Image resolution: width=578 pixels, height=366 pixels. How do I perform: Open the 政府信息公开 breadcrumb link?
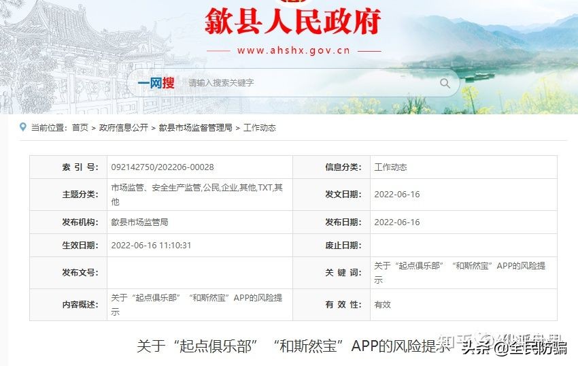pos(124,128)
